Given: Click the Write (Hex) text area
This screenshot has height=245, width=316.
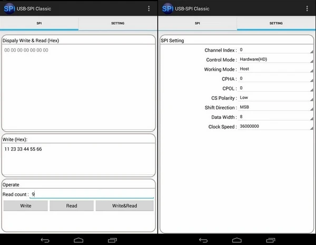Looking at the screenshot, I should pyautogui.click(x=78, y=159).
